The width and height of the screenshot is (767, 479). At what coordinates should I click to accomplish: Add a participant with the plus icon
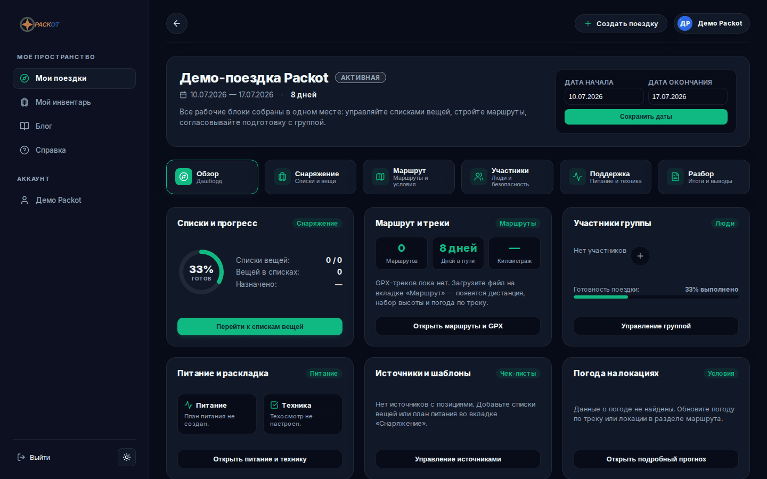(640, 256)
